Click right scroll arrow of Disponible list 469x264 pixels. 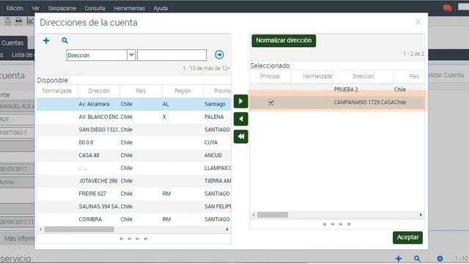[x=227, y=230]
